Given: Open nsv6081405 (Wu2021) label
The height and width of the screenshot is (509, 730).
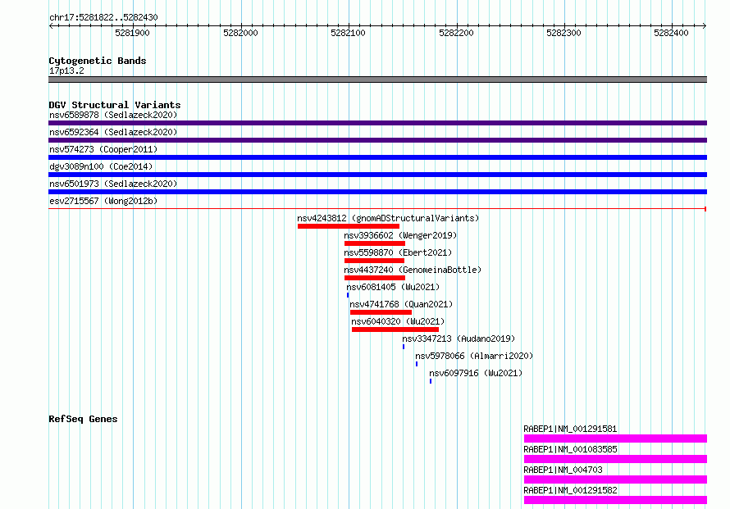Looking at the screenshot, I should (393, 287).
